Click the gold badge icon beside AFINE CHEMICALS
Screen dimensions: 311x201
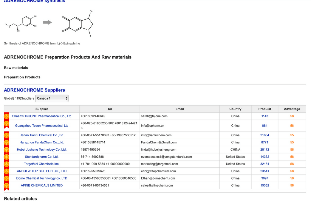[x=7, y=186]
